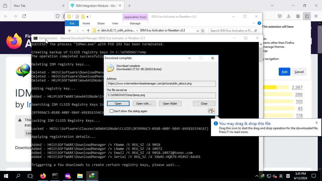Click Explorer help question mark icon
The width and height of the screenshot is (322, 181).
(x=259, y=23)
